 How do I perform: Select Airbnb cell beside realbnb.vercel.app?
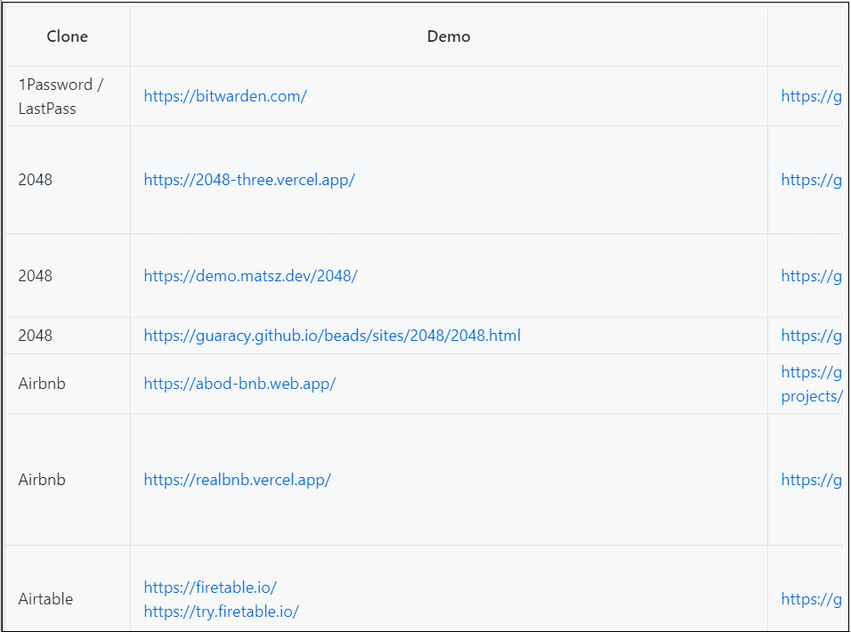68,480
